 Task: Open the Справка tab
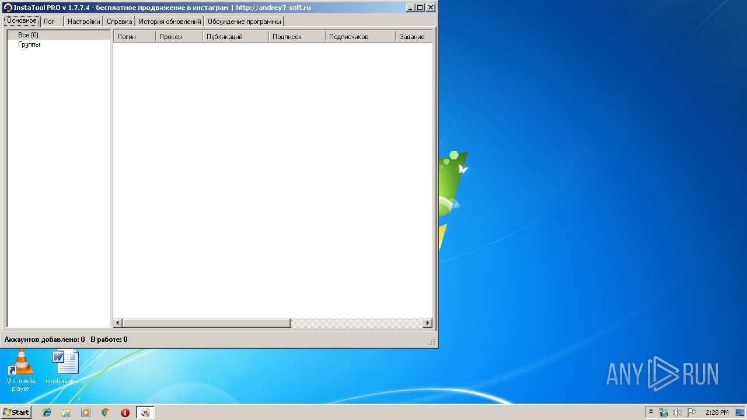tap(119, 21)
